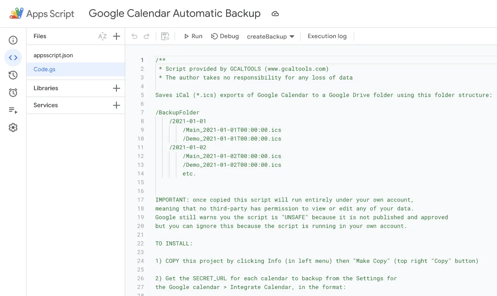The image size is (497, 296).
Task: Click line '2) Get the SECRET_URL'
Action: (276, 278)
